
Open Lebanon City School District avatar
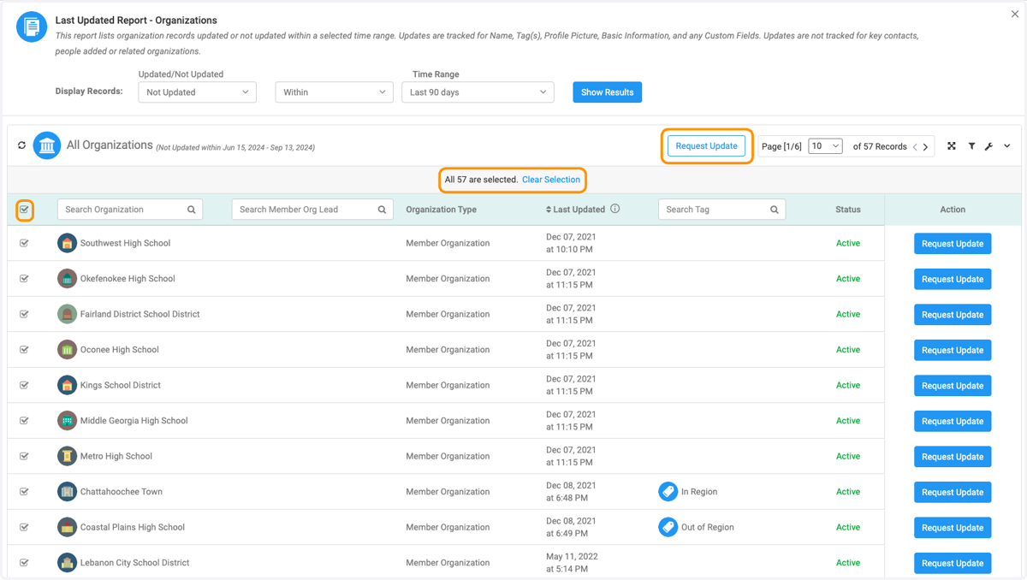pyautogui.click(x=67, y=563)
